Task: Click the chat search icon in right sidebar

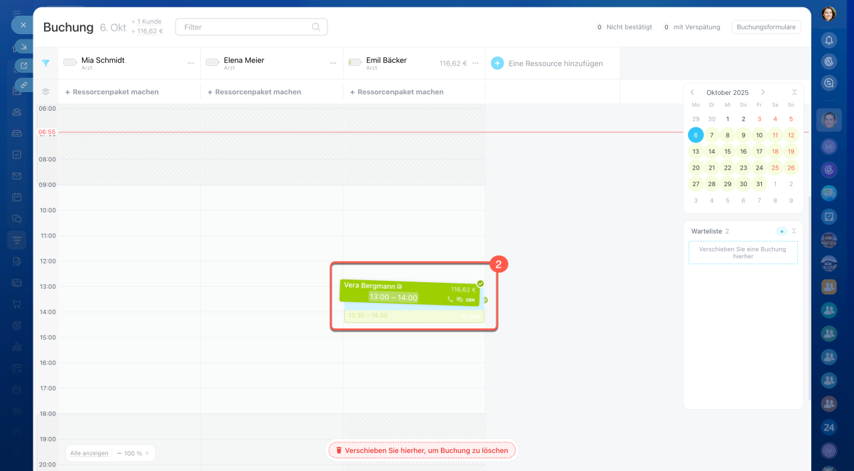Action: 829,83
